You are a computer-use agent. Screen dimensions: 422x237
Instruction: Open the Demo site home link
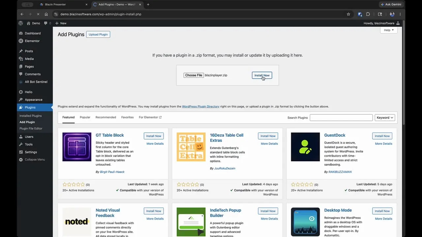[33, 23]
